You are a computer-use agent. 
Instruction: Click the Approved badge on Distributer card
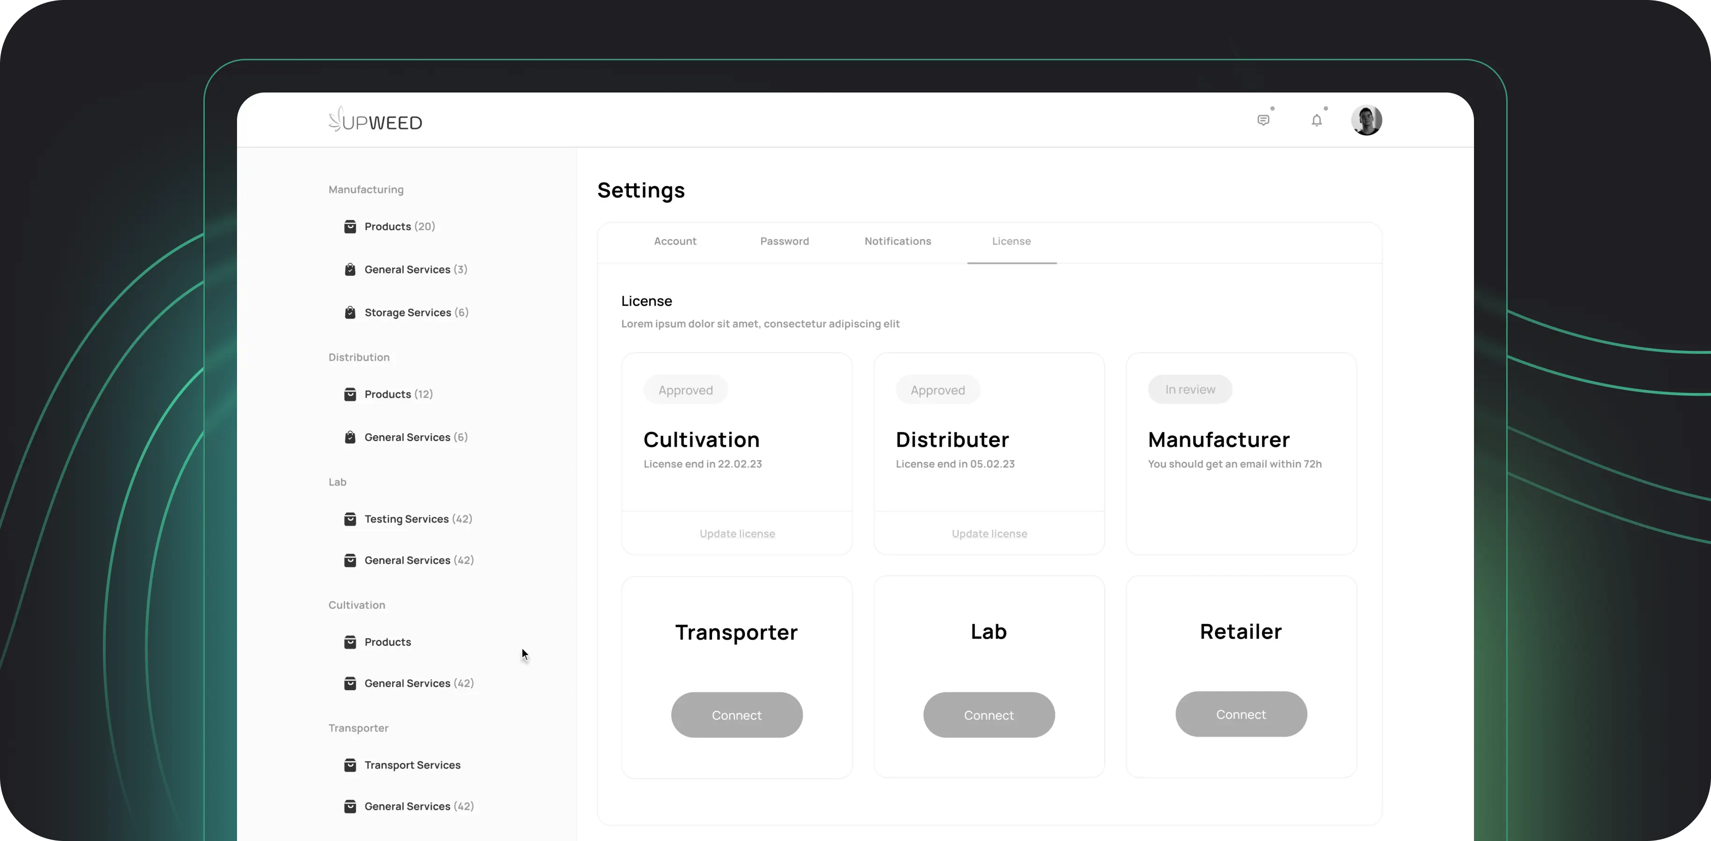937,390
